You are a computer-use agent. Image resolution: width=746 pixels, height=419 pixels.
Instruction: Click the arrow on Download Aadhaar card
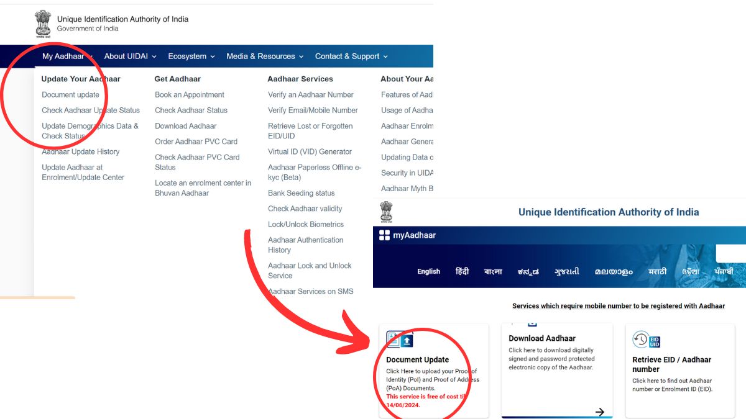pyautogui.click(x=599, y=412)
